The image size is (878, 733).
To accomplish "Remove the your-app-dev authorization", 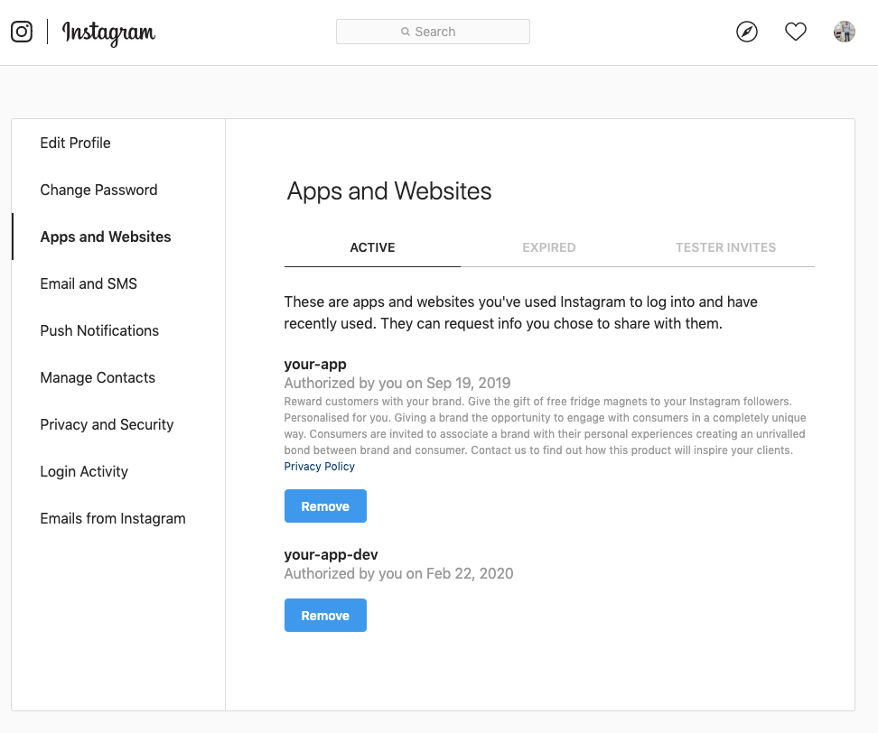I will (325, 615).
